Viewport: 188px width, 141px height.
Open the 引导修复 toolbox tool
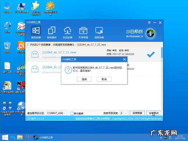[83, 32]
